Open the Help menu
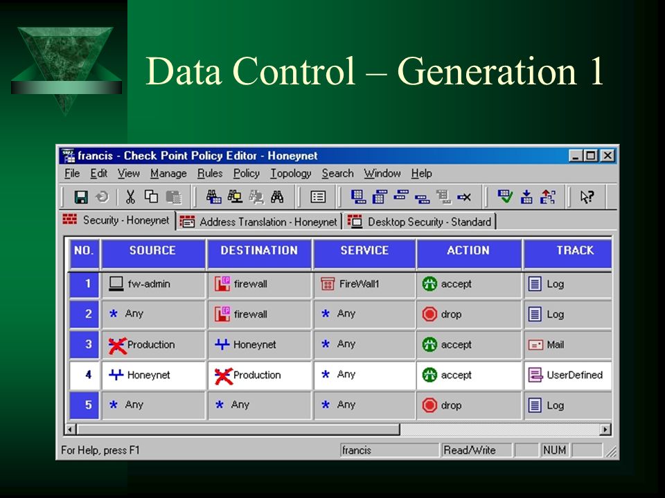 [x=422, y=174]
